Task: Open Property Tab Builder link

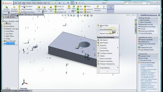Action: point(146,40)
